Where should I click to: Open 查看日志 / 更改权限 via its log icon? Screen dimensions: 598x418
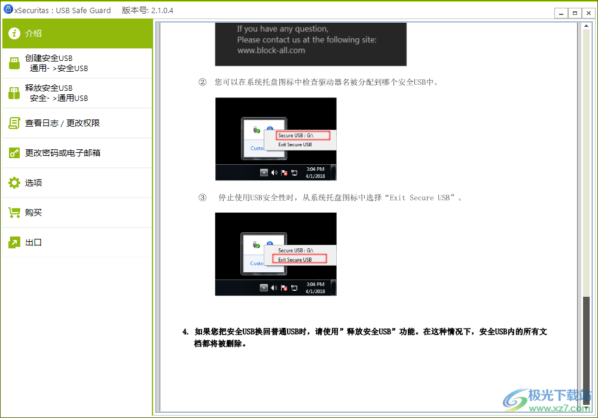click(x=14, y=123)
